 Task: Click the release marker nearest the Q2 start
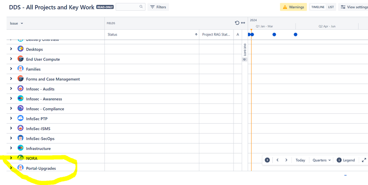[x=295, y=35]
